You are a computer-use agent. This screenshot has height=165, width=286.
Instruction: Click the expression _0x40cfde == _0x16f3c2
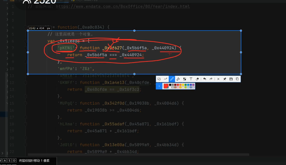112,89
